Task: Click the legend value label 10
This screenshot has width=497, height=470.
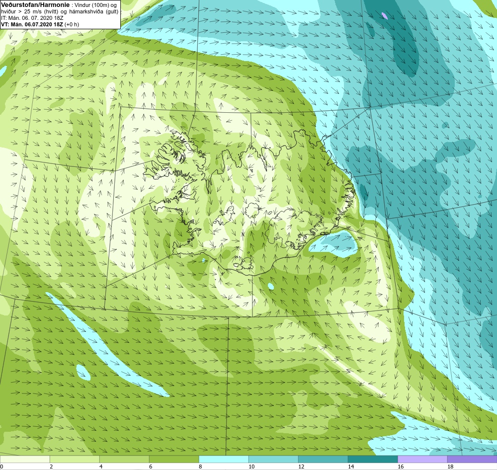Action: pos(251,467)
